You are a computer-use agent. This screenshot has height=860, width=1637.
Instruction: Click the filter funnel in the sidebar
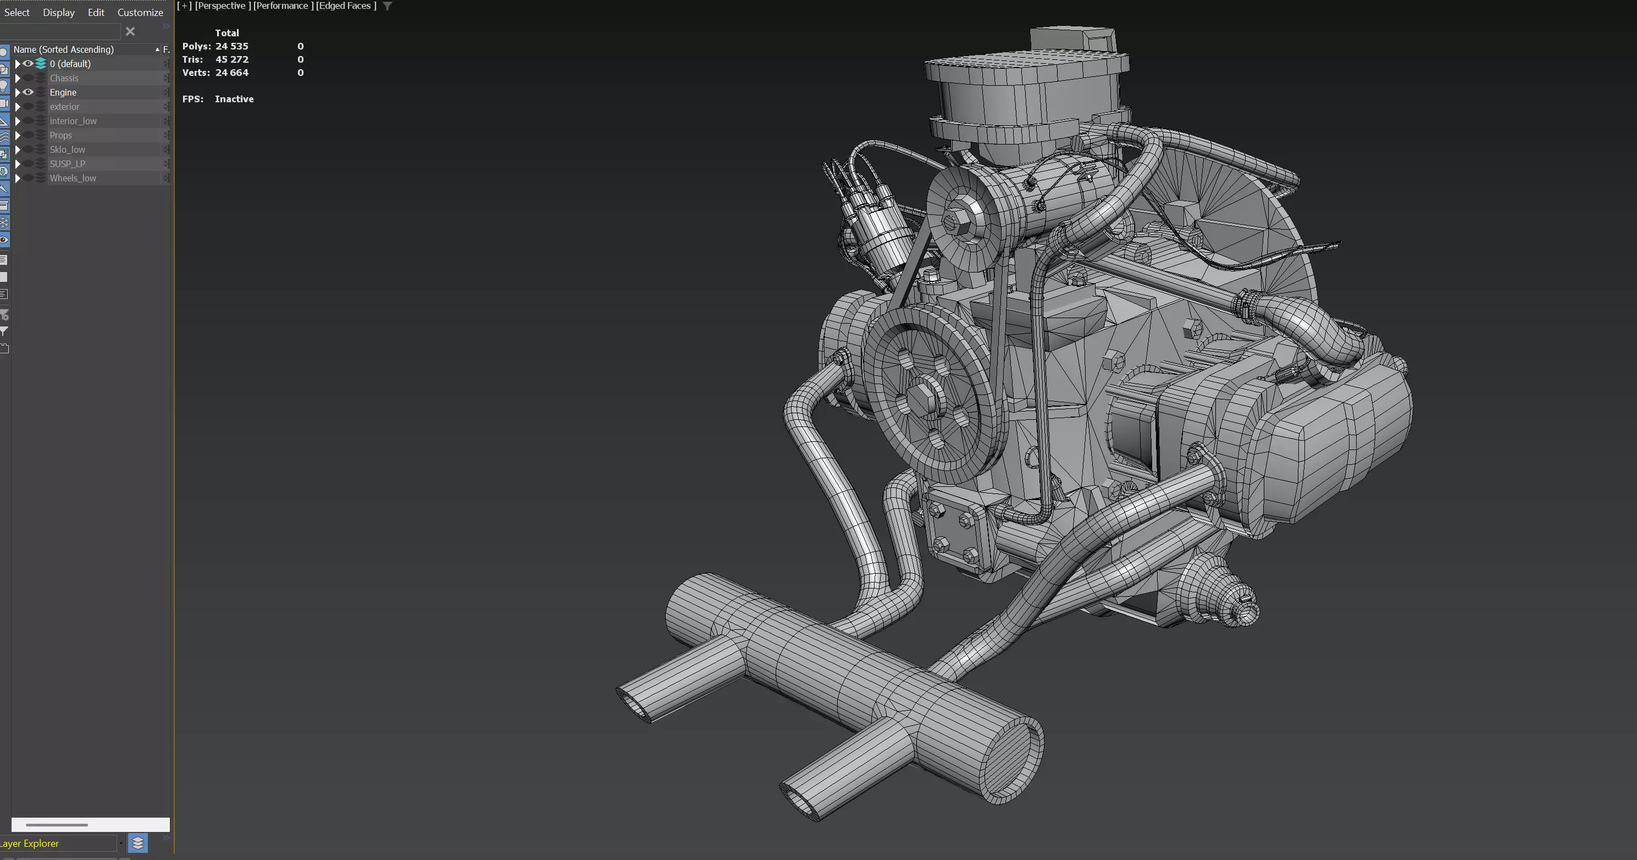tap(4, 331)
